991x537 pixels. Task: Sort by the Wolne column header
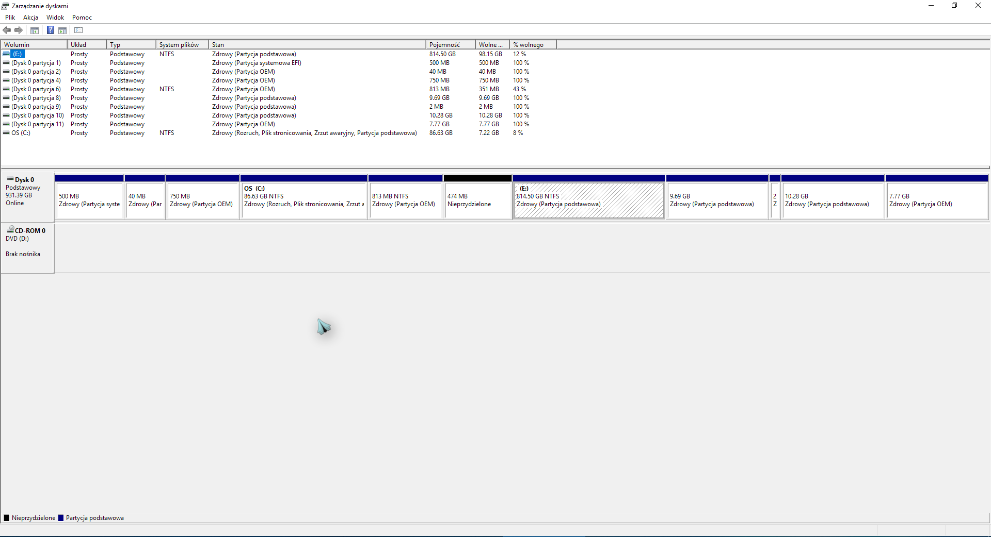(x=492, y=45)
